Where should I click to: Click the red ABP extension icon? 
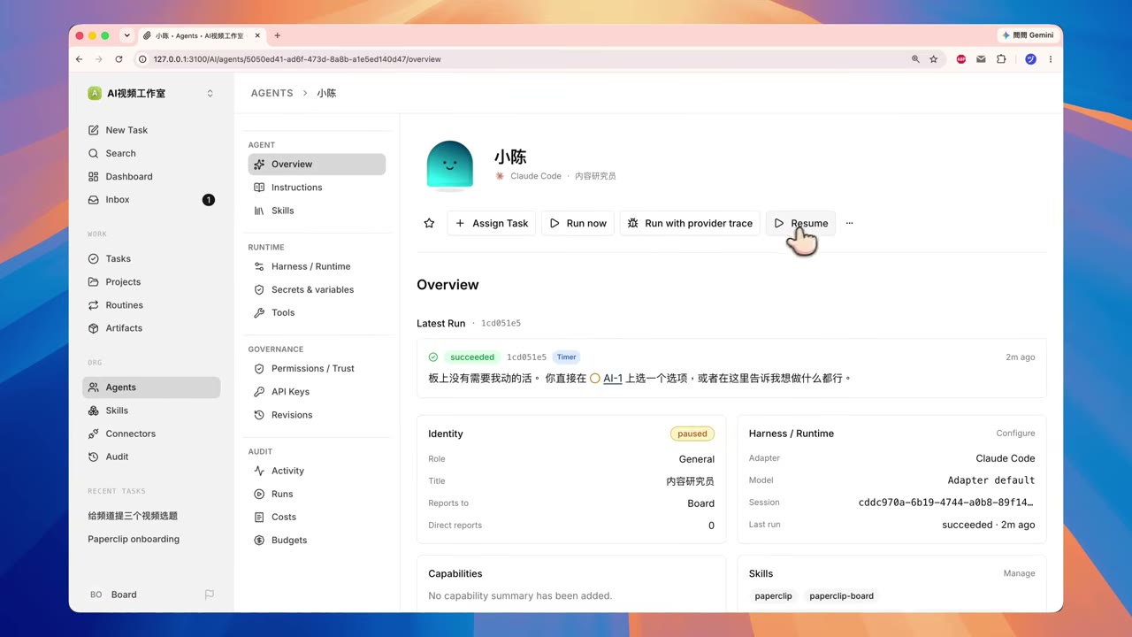click(961, 59)
